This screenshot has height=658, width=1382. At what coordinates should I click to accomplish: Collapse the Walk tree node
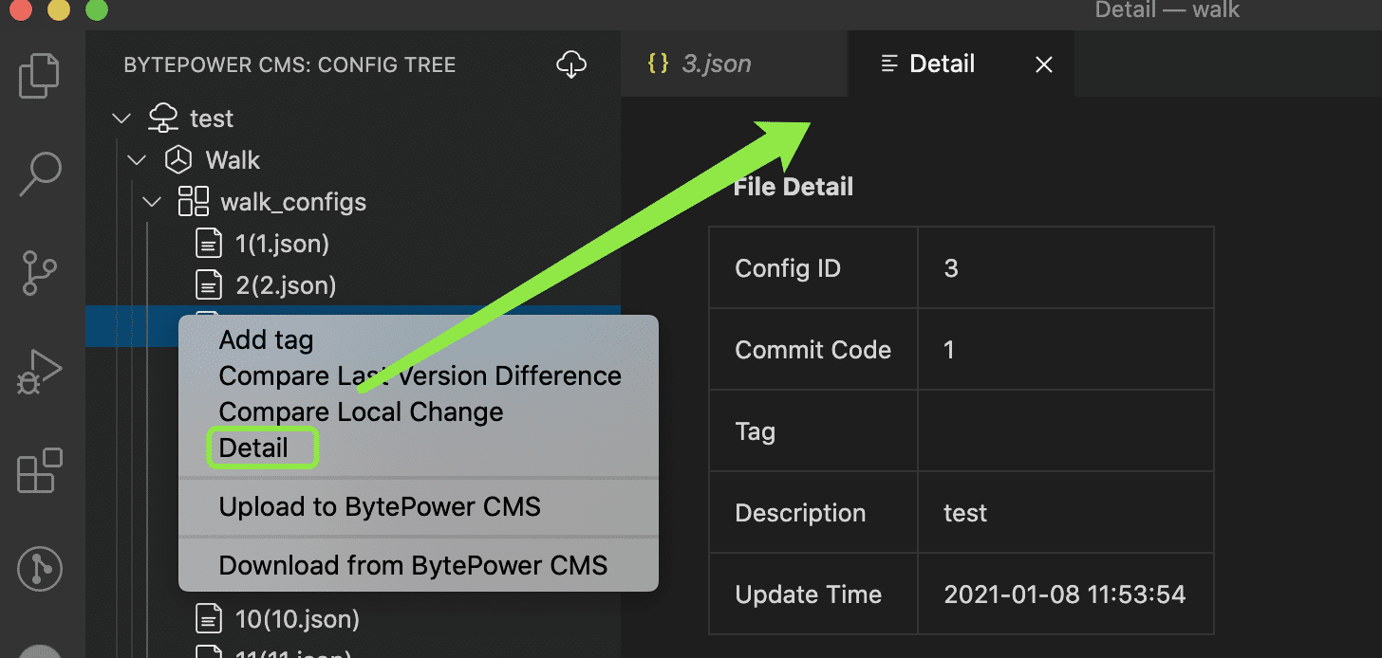click(137, 160)
